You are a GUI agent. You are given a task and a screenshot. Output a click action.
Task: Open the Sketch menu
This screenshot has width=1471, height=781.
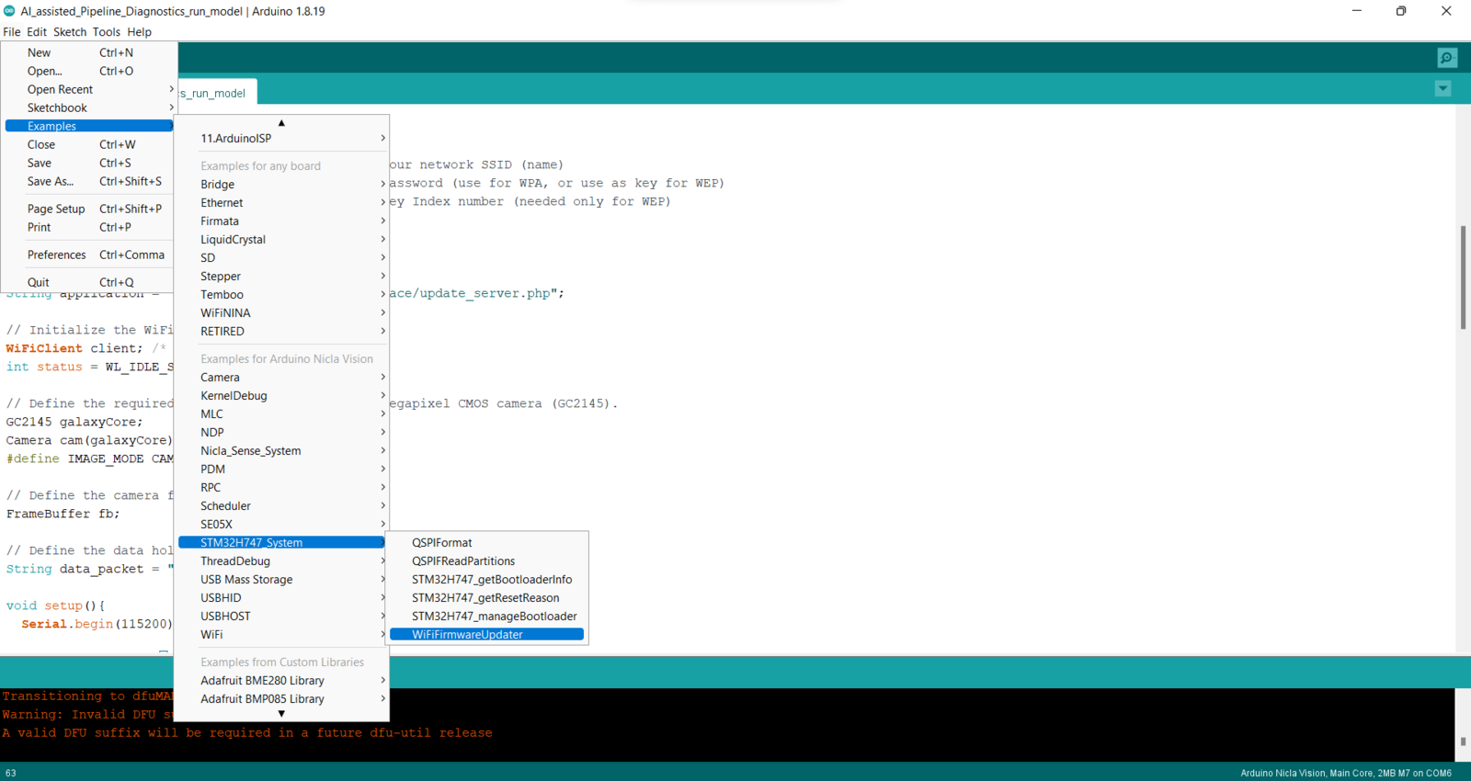(70, 31)
